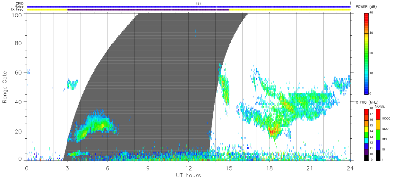Click the TX Freq row label
This screenshot has height=182, width=394.
click(x=17, y=10)
